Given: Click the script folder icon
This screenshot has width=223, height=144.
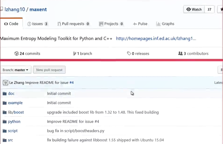Looking at the screenshot, I should (x=5, y=131).
